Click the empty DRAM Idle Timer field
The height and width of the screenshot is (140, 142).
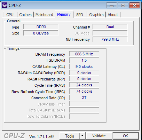[84, 104]
